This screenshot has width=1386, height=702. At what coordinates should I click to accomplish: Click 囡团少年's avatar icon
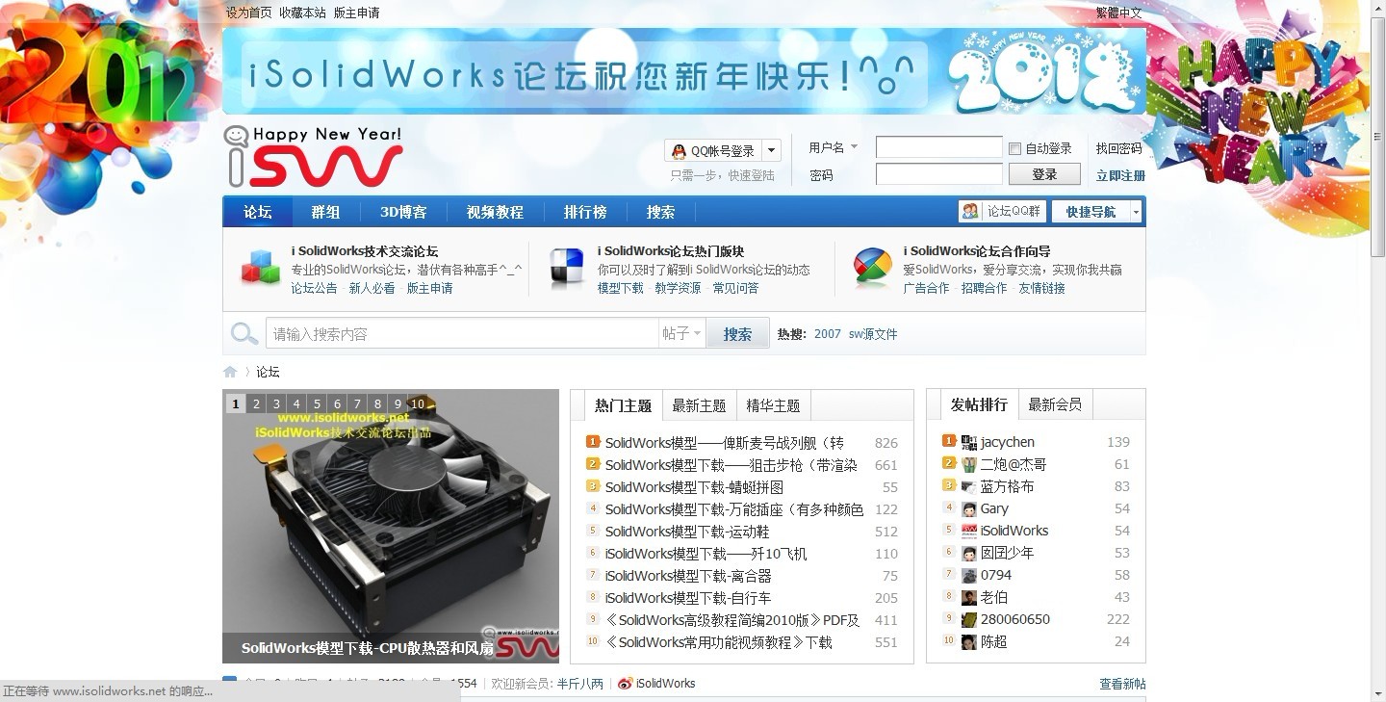pos(969,553)
